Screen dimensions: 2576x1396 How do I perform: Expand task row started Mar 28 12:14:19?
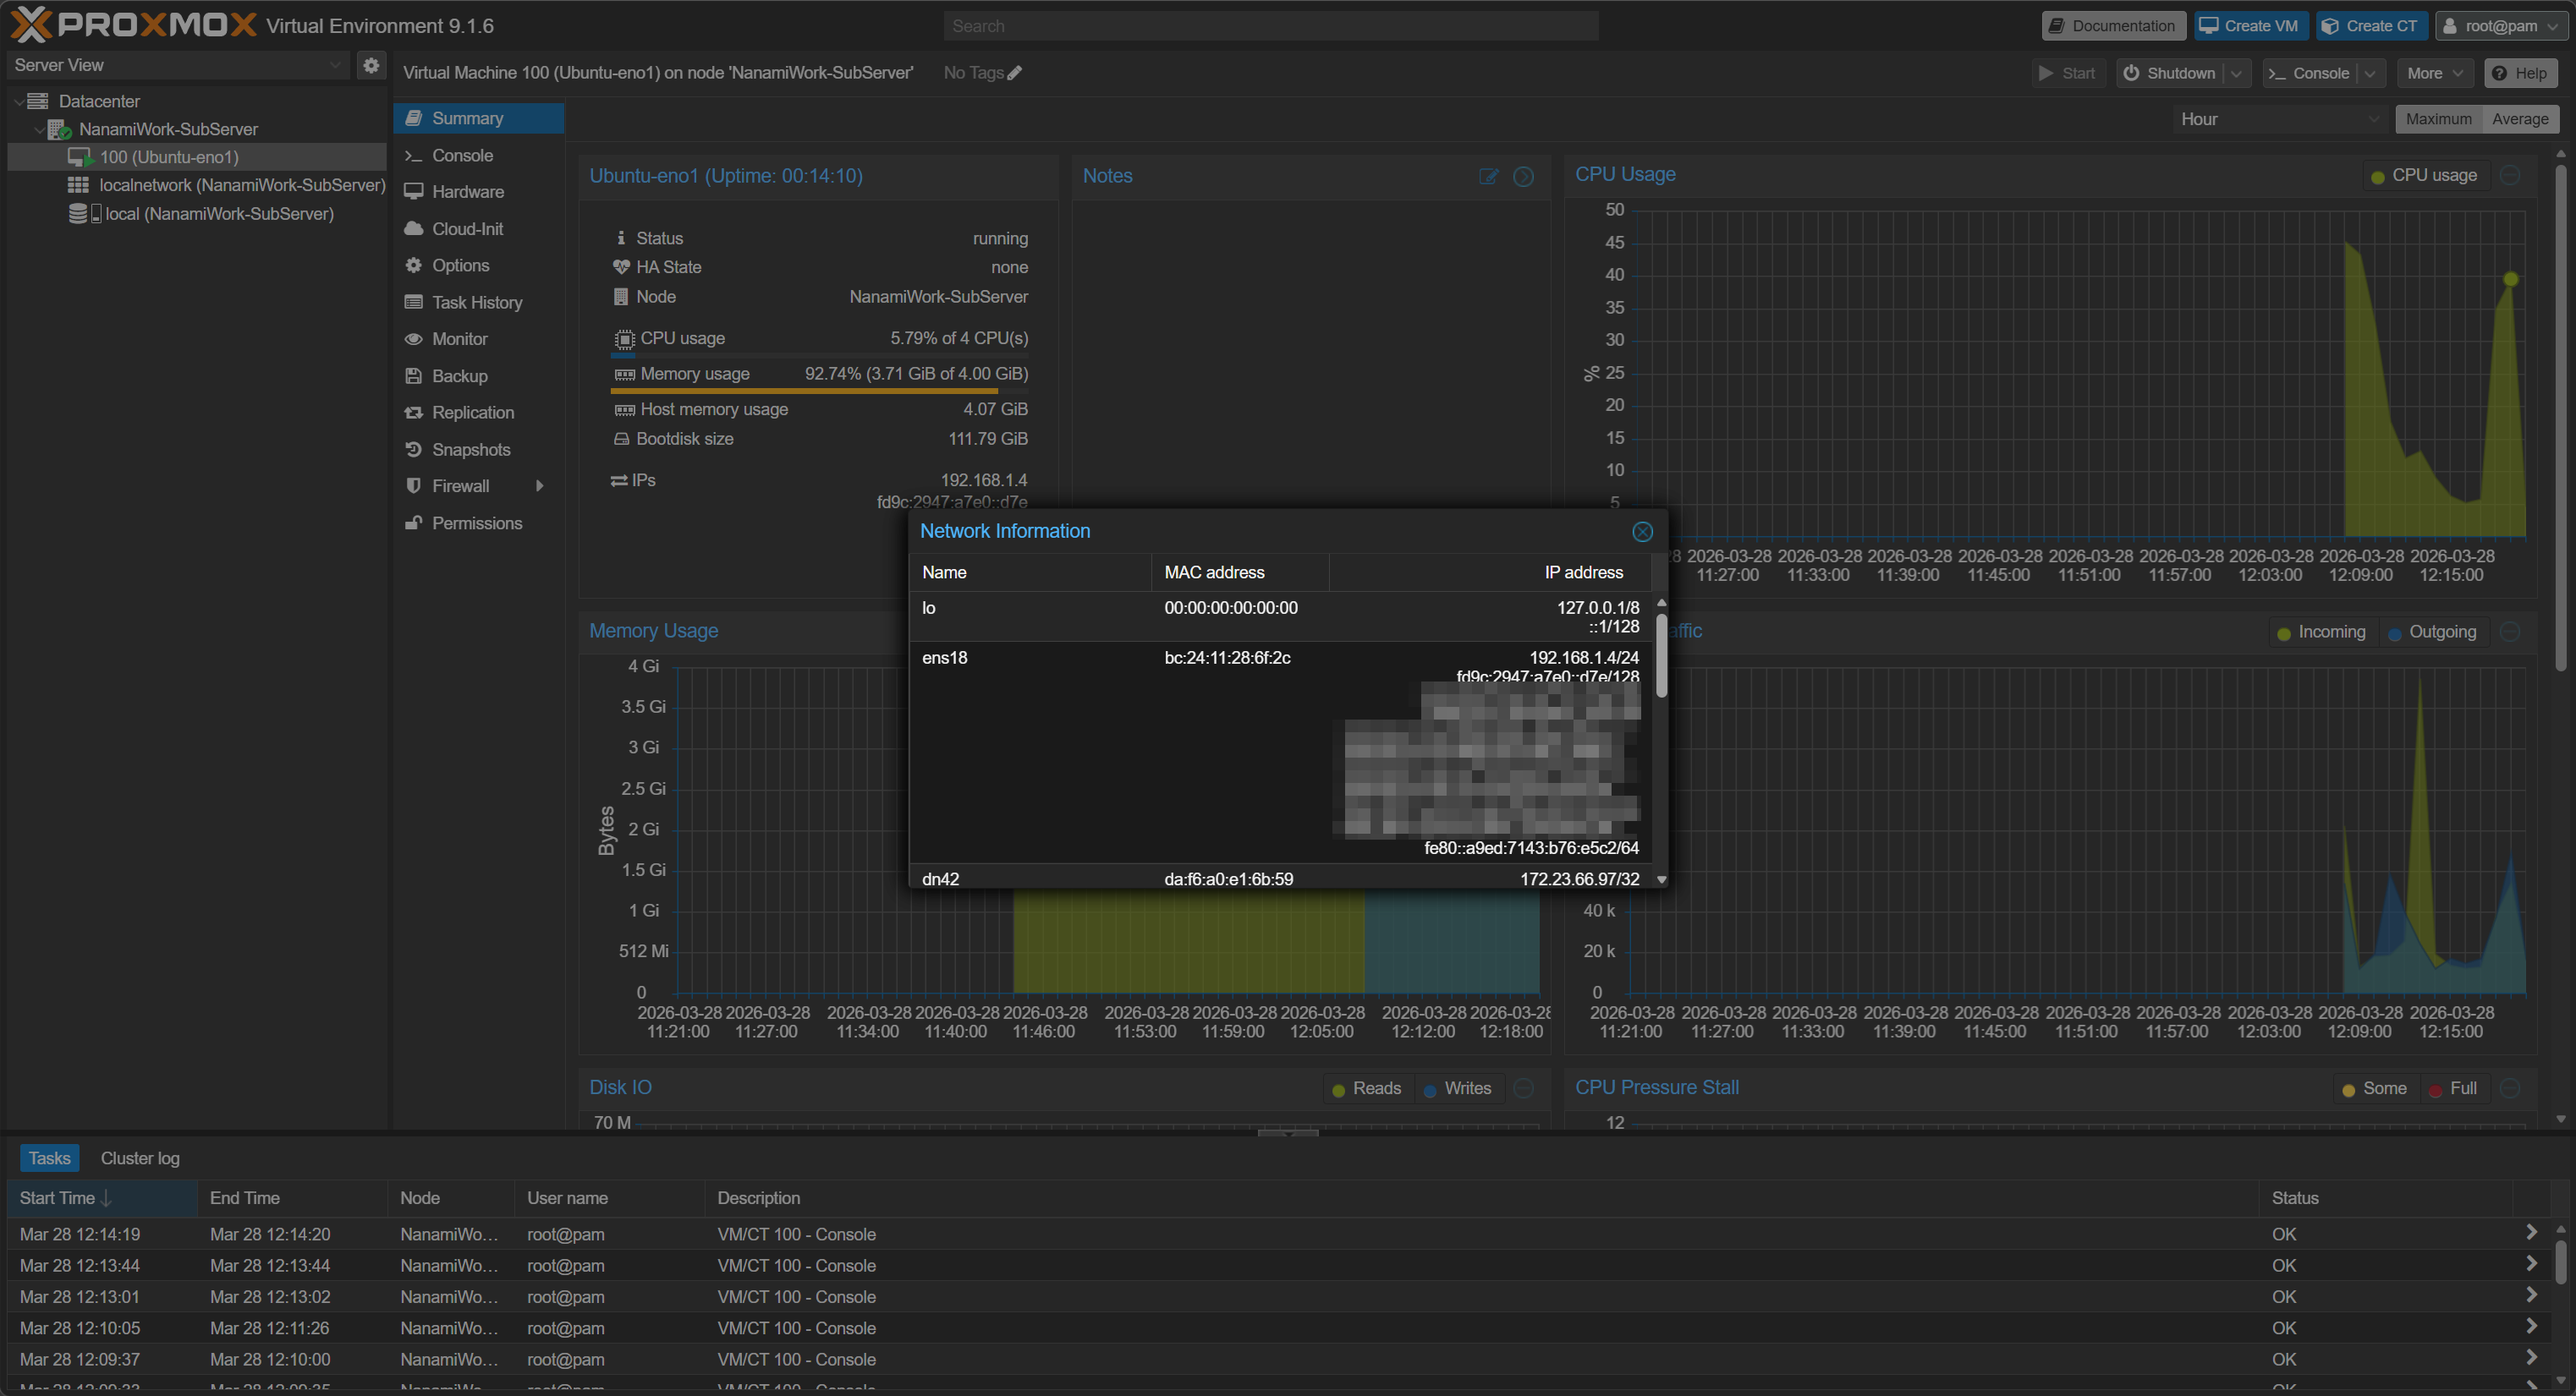tap(2531, 1233)
